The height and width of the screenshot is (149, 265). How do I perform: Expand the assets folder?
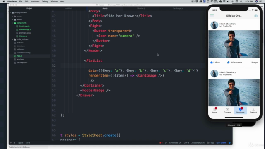[13, 19]
